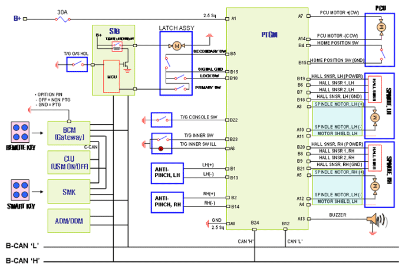Select the 30A fuse symbol
Screen dimensions: 405x269
coord(61,19)
